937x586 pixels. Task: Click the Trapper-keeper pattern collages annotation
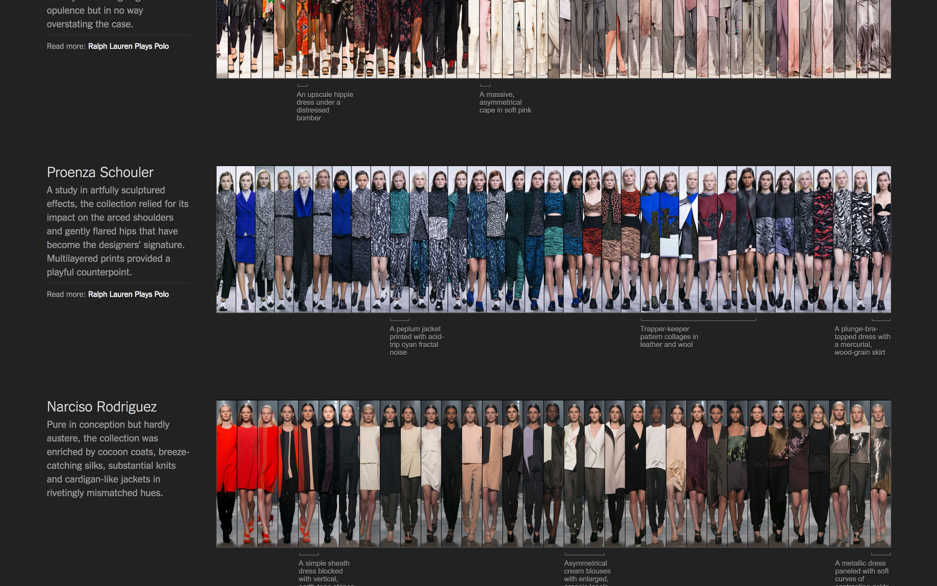[x=670, y=336]
